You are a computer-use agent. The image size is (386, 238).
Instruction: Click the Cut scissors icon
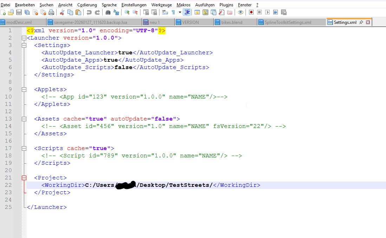(x=62, y=12)
